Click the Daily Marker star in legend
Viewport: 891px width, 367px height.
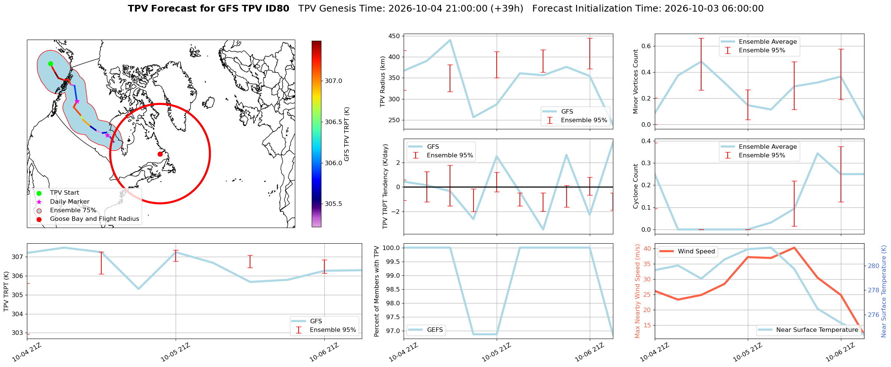pyautogui.click(x=39, y=202)
